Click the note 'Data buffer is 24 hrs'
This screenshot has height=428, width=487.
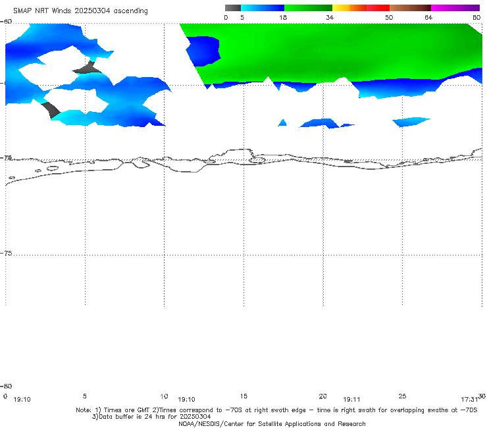132,417
